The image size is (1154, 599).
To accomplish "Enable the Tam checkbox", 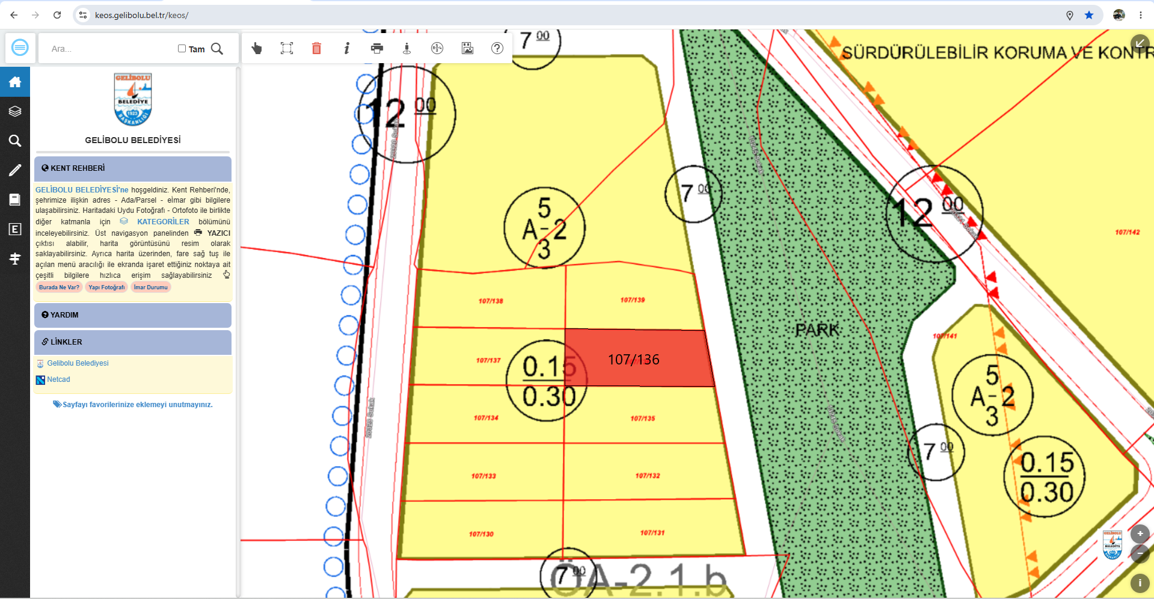I will coord(182,49).
